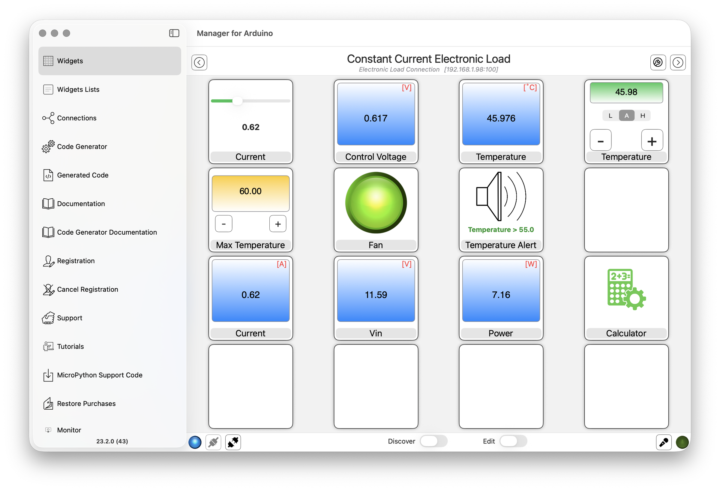Select Connections in sidebar
This screenshot has height=490, width=720.
point(110,118)
